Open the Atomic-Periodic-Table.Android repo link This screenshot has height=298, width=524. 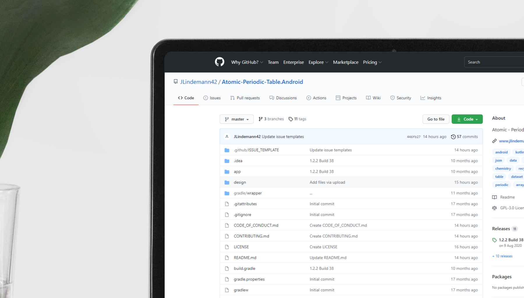point(262,82)
